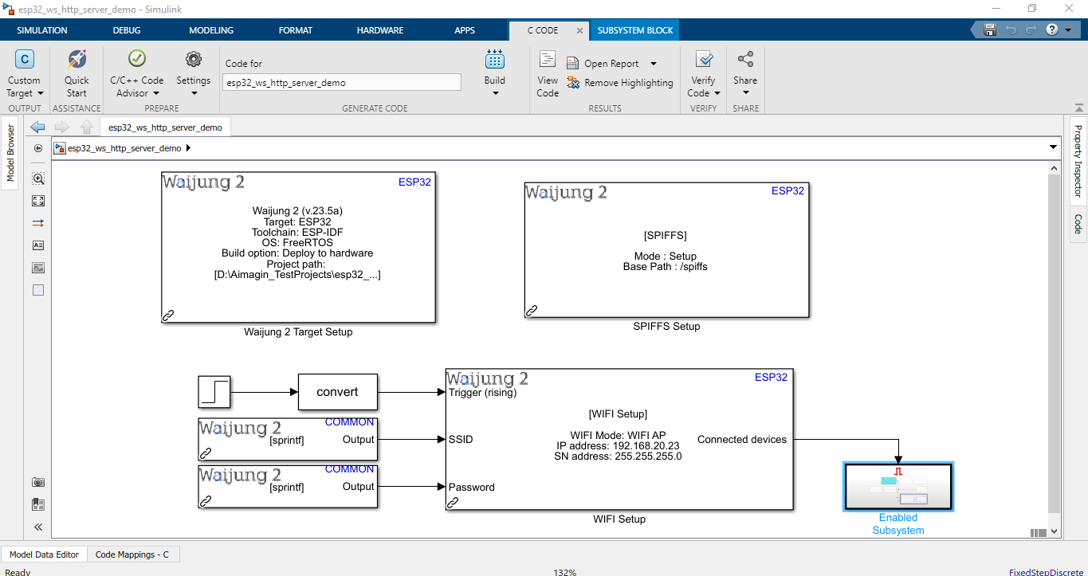The image size is (1088, 576).
Task: Select the Waijung 2 Target Setup block
Action: (299, 247)
